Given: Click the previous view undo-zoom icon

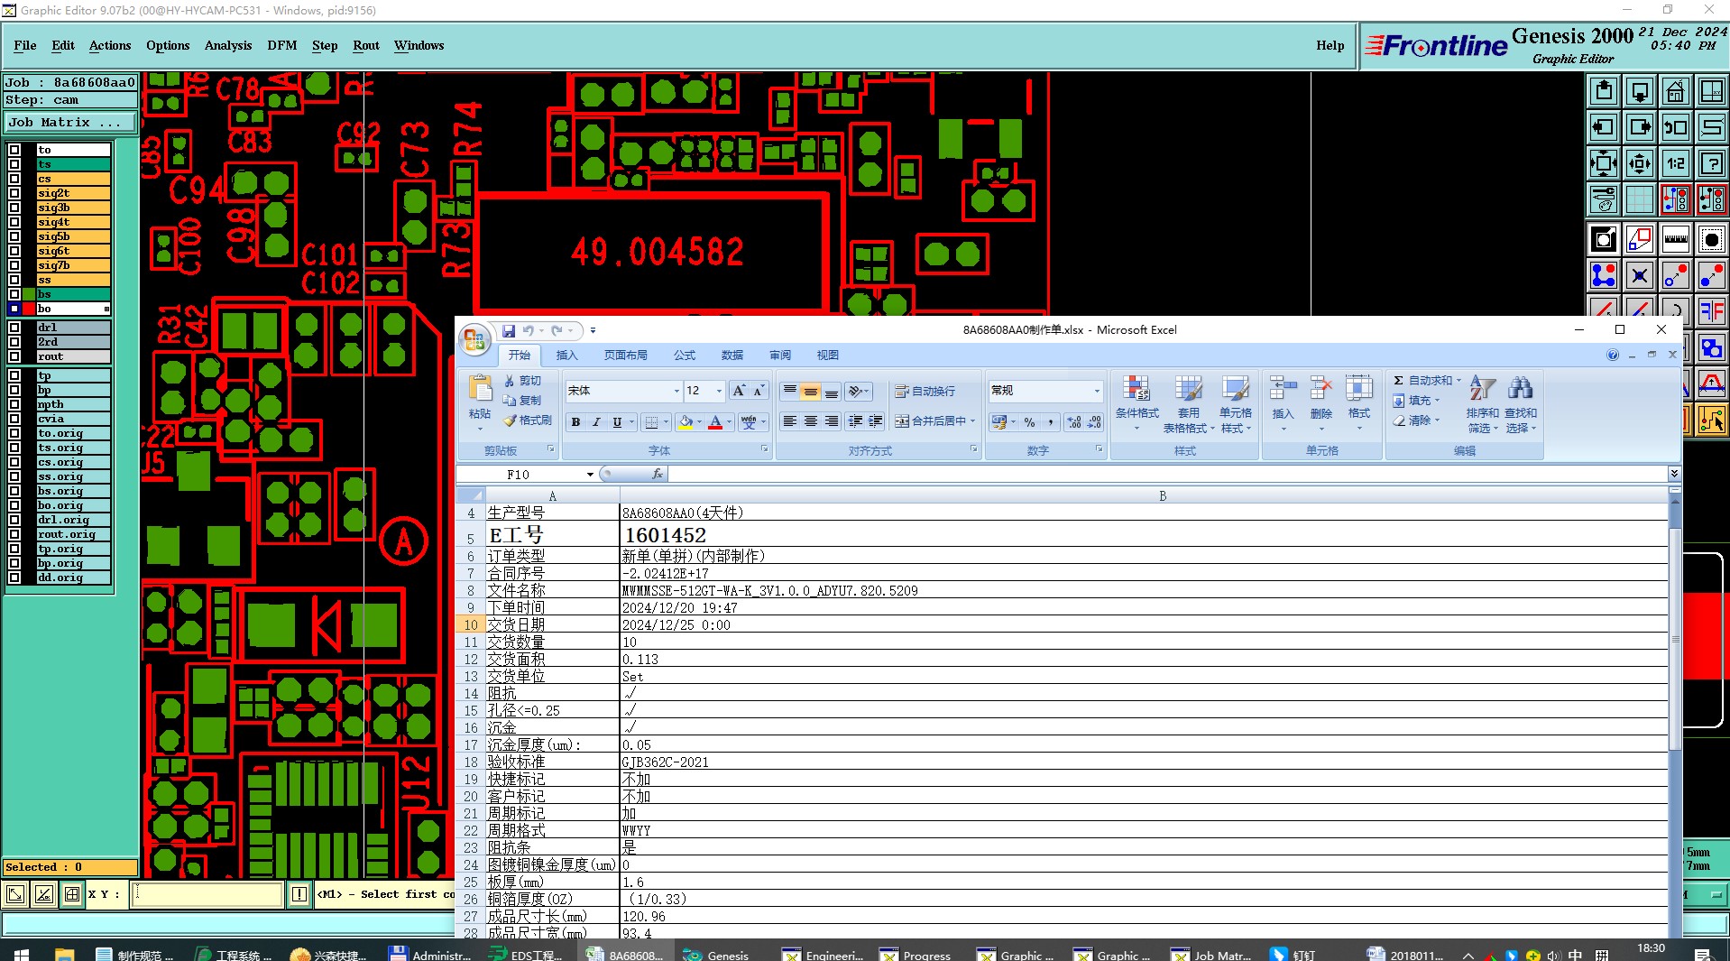Looking at the screenshot, I should click(1675, 127).
